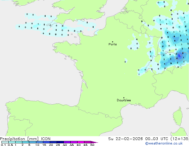This screenshot has width=189, height=146.
Task: Select the dot marker above Paris
Action: click(113, 42)
